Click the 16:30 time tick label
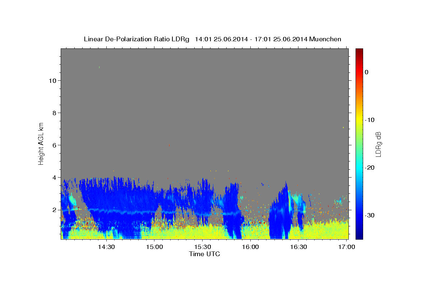The image size is (431, 287). click(298, 247)
